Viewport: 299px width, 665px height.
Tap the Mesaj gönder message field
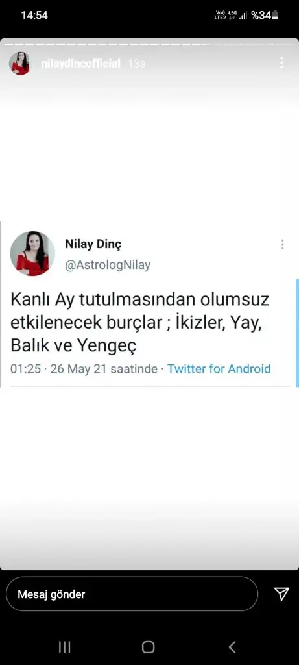132,594
